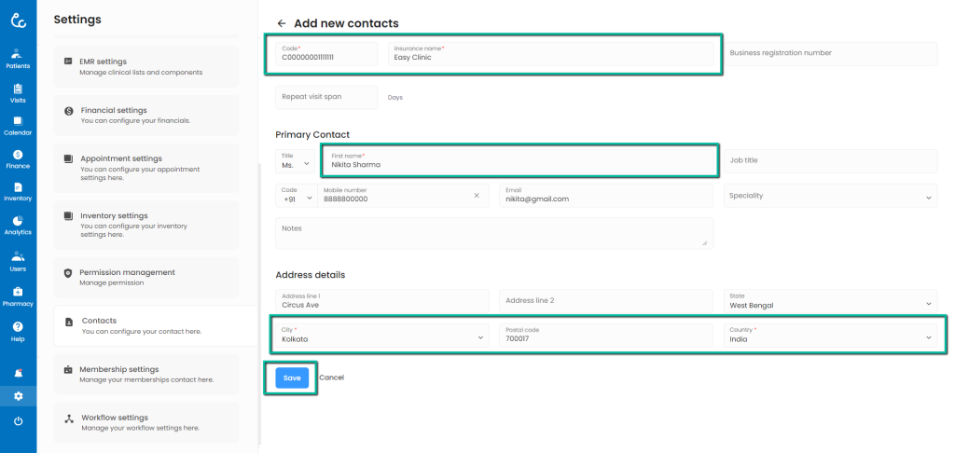955x453 pixels.
Task: Expand the Title dropdown showing Ms.
Action: tap(294, 160)
